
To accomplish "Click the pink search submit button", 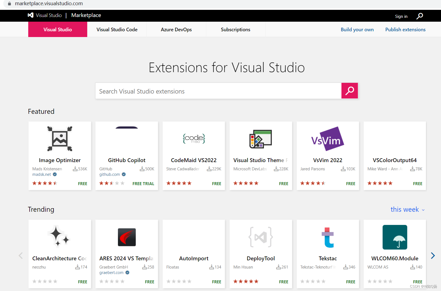I will [350, 91].
